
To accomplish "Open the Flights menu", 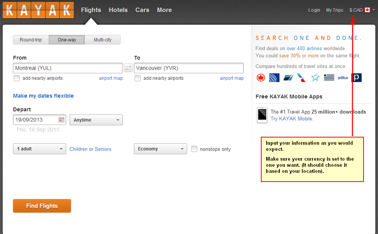I will [x=91, y=10].
